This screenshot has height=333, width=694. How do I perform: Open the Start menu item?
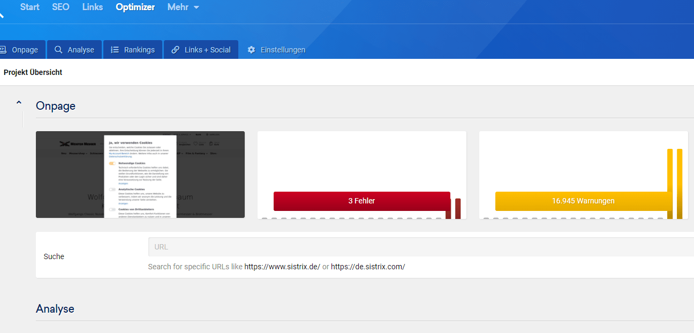pos(30,7)
